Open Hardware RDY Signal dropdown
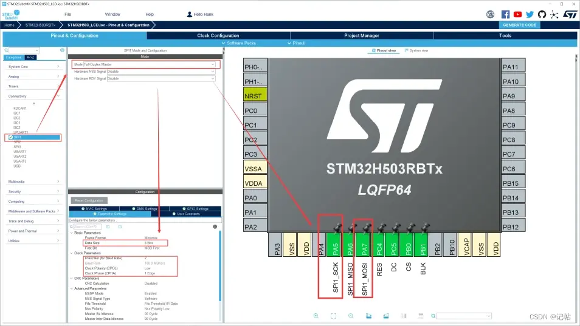The height and width of the screenshot is (326, 580). [x=161, y=79]
